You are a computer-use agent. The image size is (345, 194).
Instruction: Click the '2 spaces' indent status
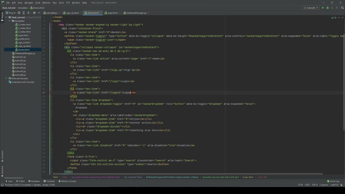[x=324, y=185]
